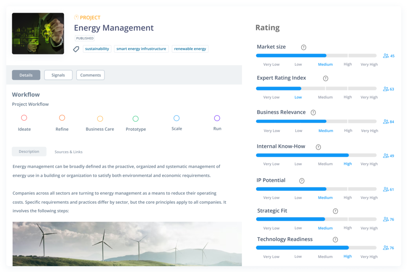Click Technology Readiness raters icon showing 76

(x=386, y=248)
